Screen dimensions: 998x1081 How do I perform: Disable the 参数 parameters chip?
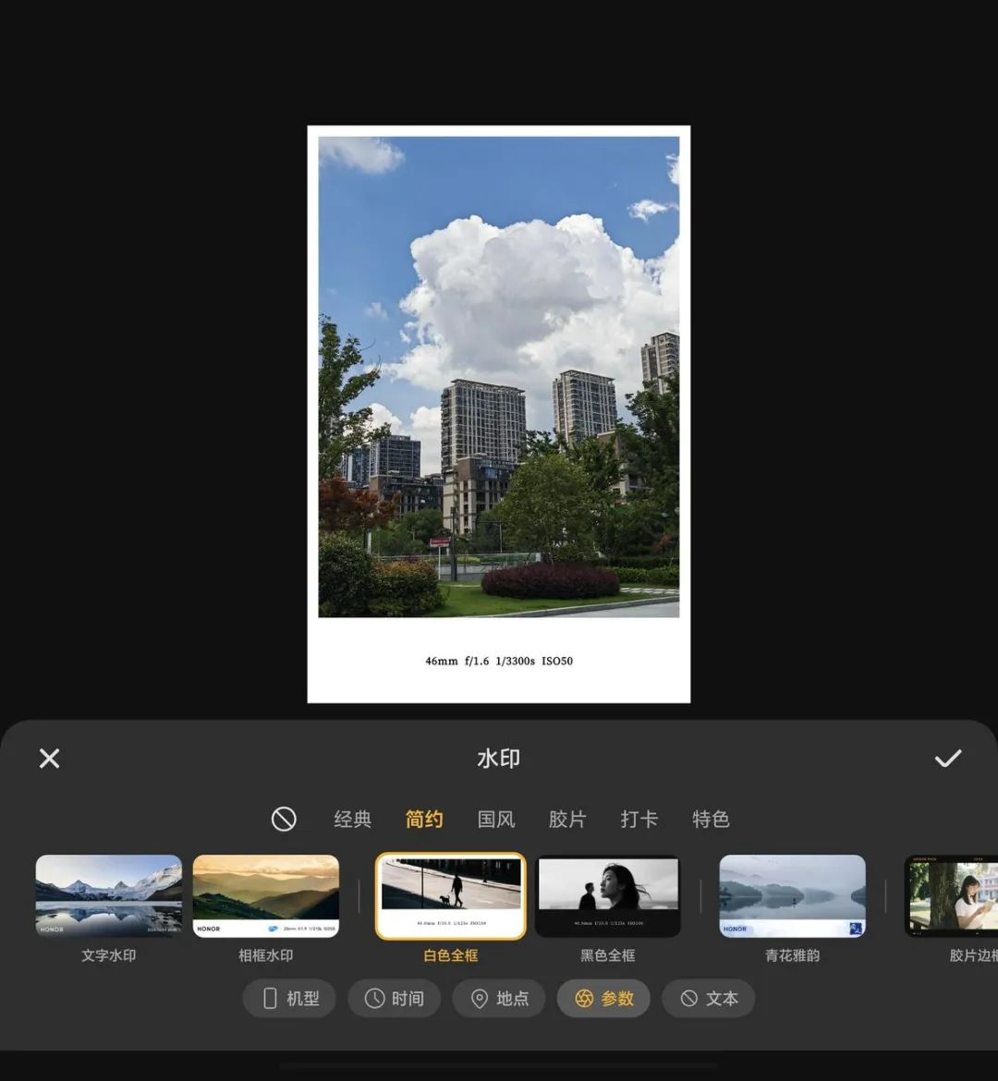(x=604, y=998)
